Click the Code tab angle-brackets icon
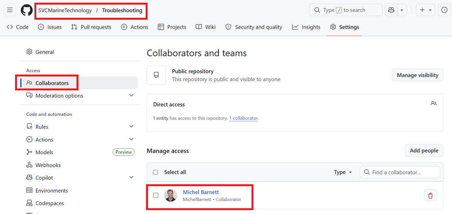Image resolution: width=452 pixels, height=214 pixels. point(10,27)
